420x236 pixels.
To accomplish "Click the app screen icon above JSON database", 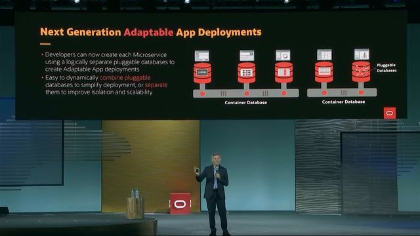I will coord(202,56).
